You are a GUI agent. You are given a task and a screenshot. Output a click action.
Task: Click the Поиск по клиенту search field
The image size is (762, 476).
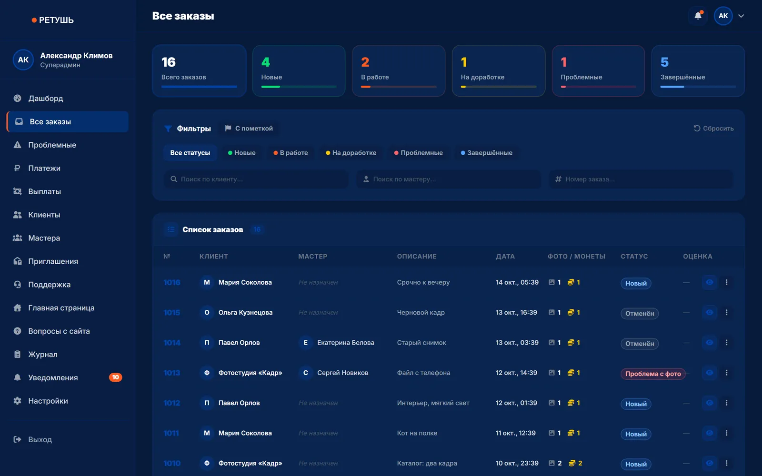click(256, 179)
